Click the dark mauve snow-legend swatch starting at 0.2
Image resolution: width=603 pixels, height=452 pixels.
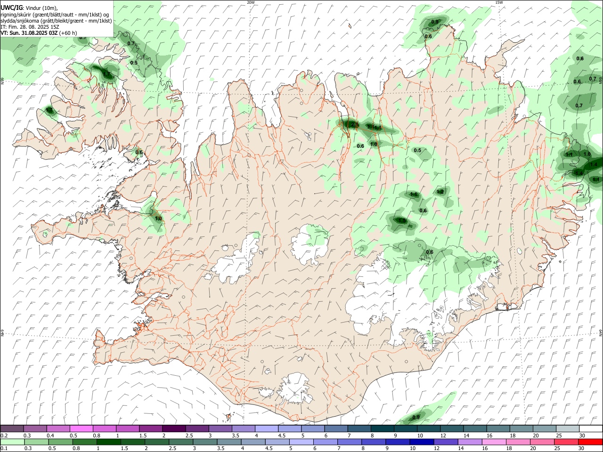click(x=12, y=429)
